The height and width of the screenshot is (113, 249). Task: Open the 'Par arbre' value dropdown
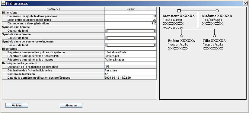point(131,71)
